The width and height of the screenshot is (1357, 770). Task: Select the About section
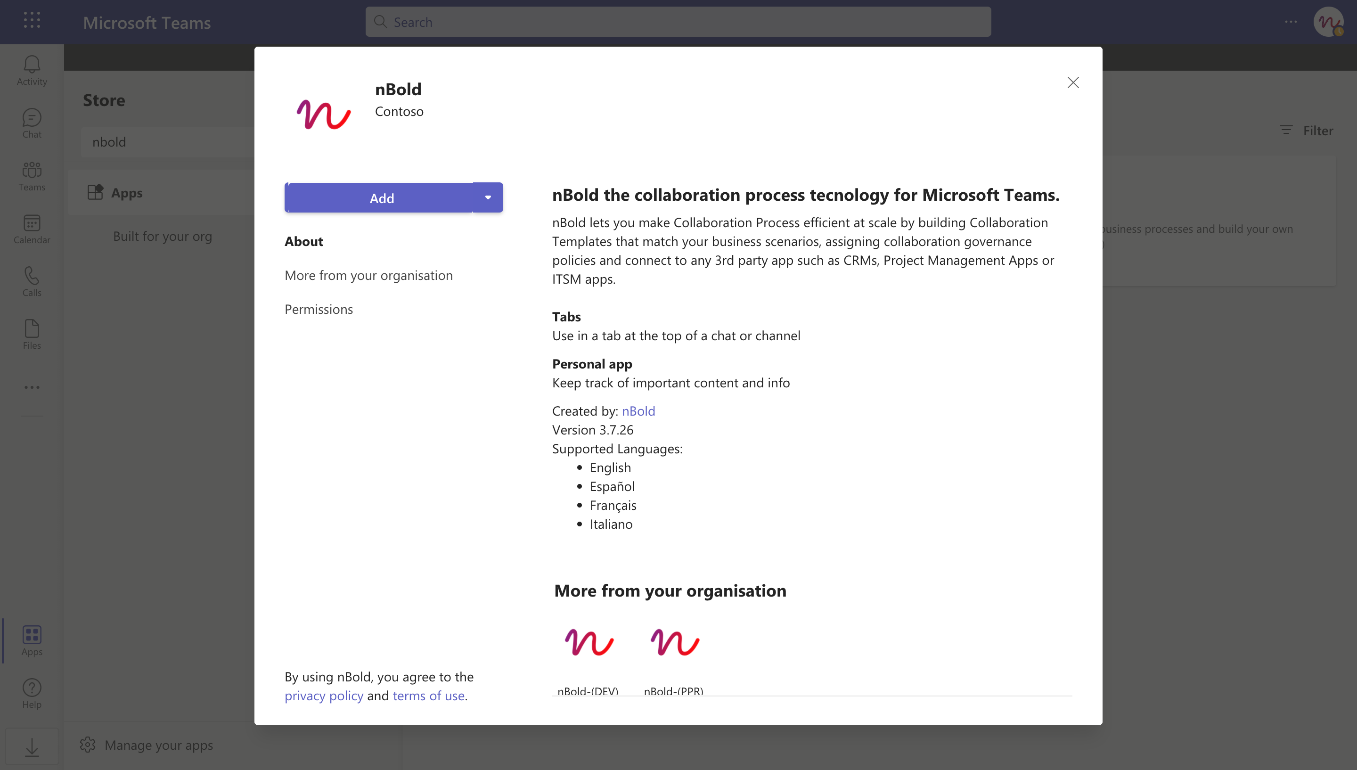(304, 242)
